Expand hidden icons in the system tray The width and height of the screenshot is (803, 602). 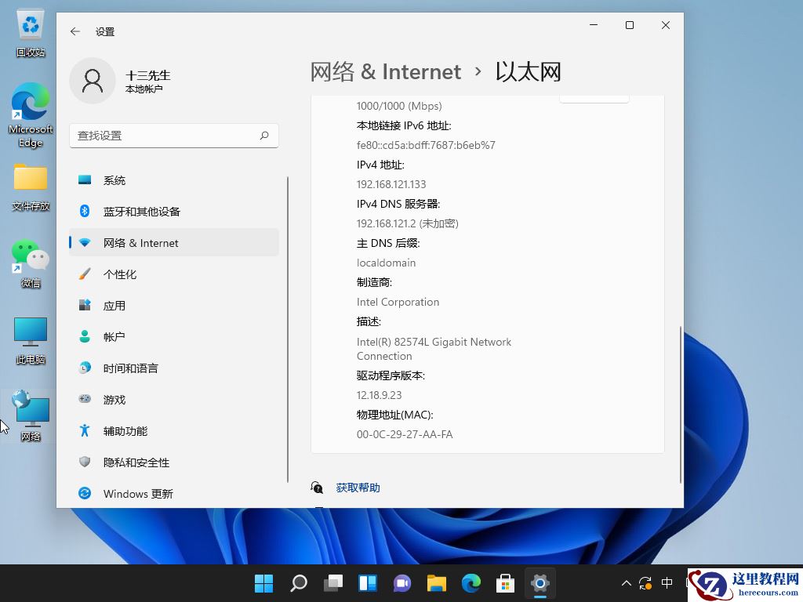coord(625,583)
